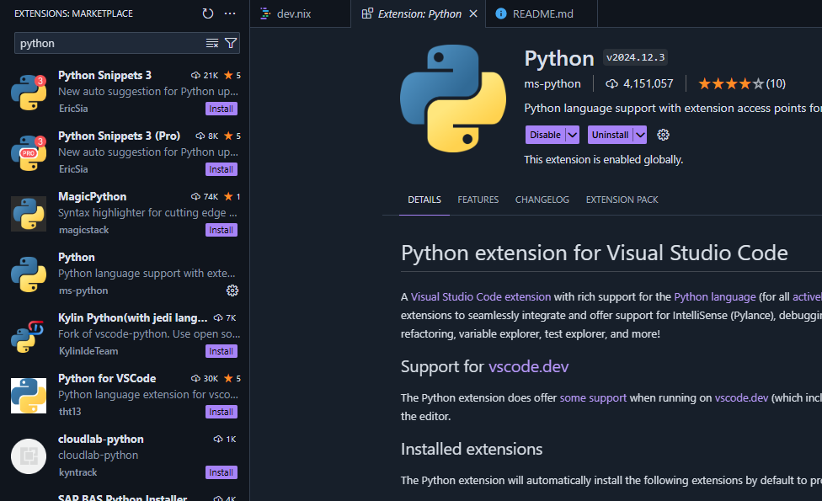This screenshot has width=822, height=501.
Task: Select MagicPython extension title
Action: point(93,196)
